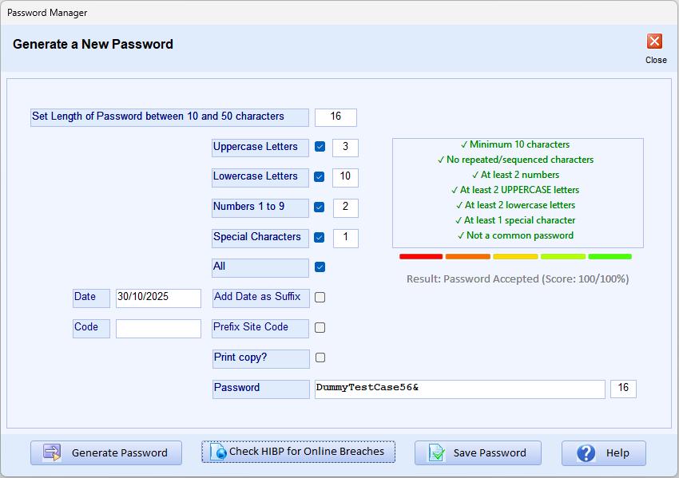The image size is (679, 478).
Task: Select the generated password text field
Action: click(459, 389)
